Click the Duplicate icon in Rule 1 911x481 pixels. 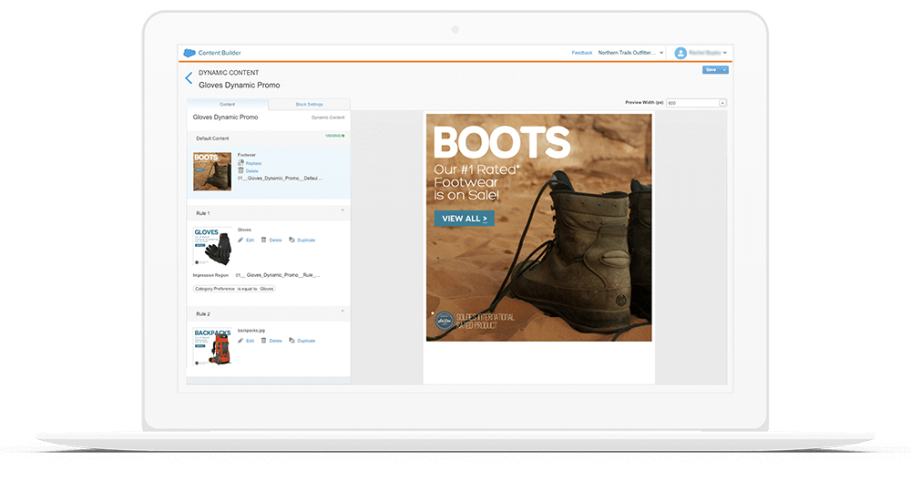click(292, 240)
